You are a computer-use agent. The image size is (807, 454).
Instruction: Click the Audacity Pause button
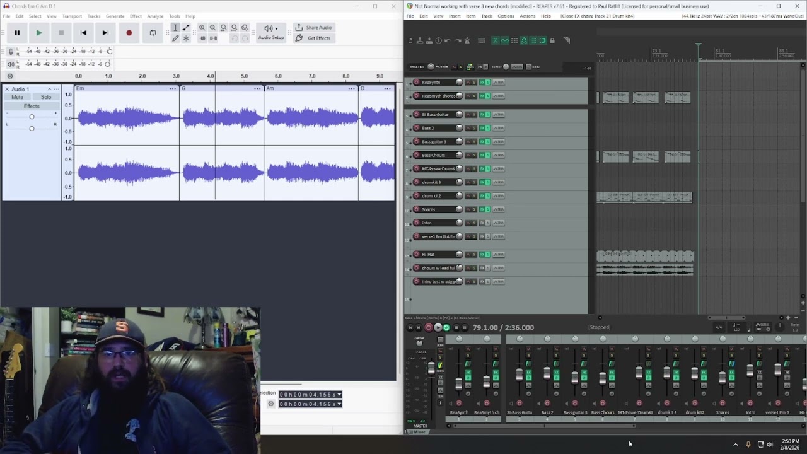[17, 33]
